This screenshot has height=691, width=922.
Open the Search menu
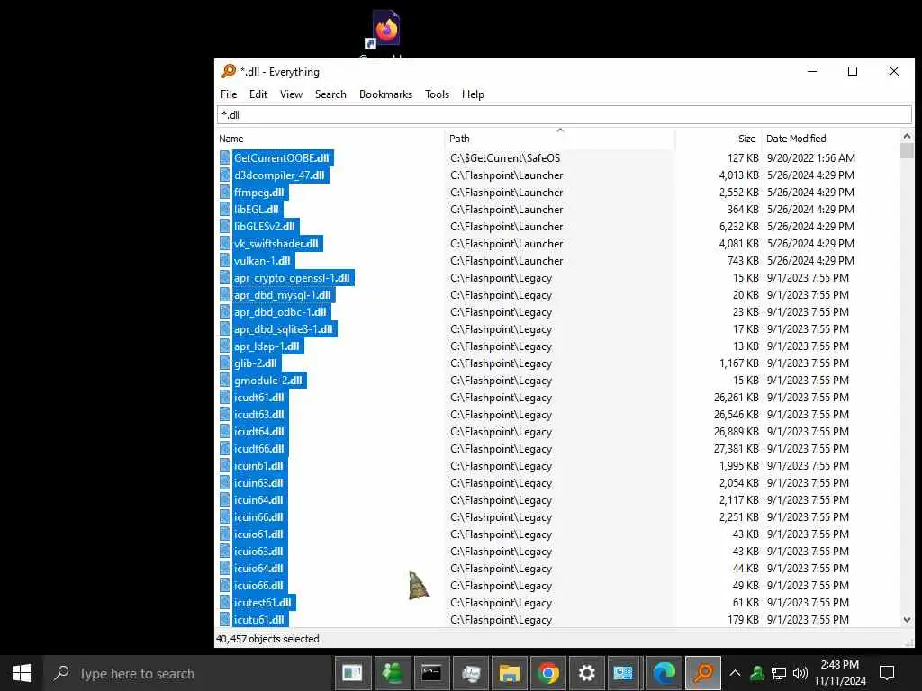(x=330, y=94)
